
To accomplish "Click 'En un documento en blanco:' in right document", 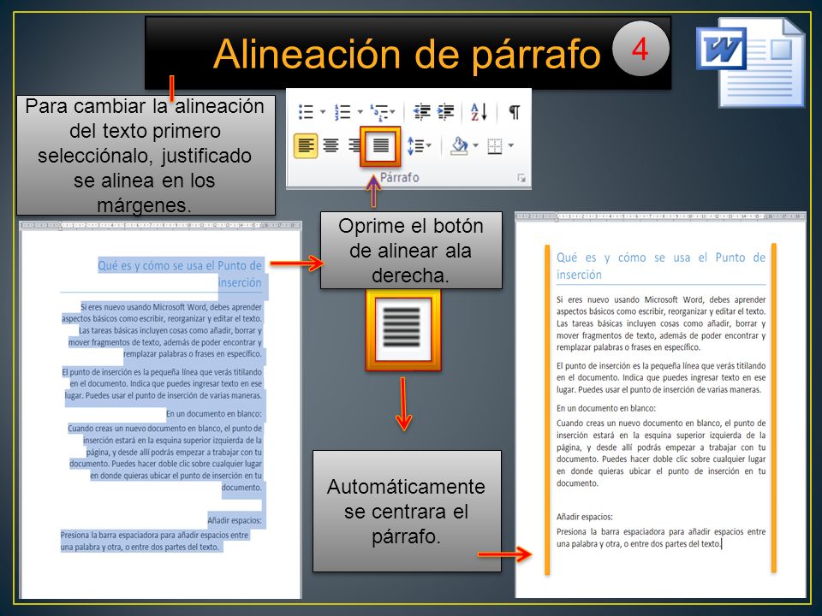I will [x=606, y=408].
